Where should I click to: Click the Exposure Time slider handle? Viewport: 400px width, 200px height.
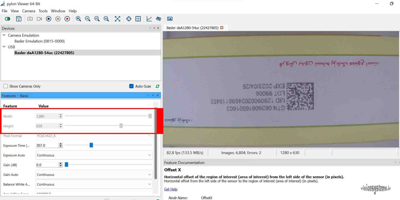point(91,145)
